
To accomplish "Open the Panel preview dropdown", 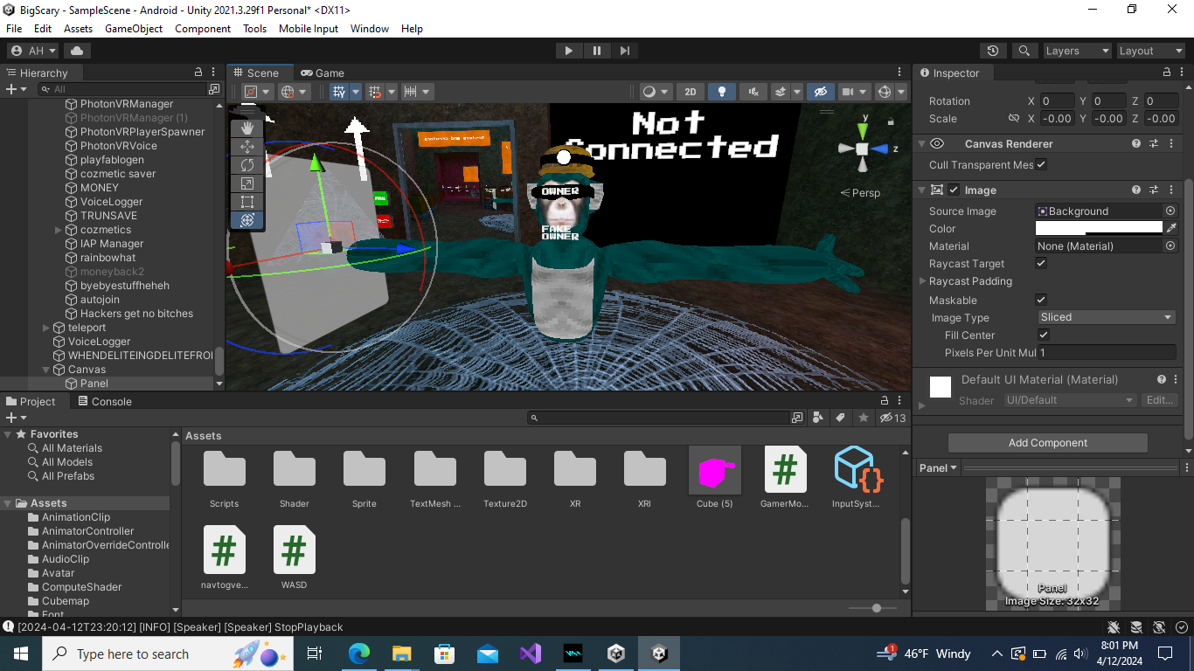I will point(938,467).
